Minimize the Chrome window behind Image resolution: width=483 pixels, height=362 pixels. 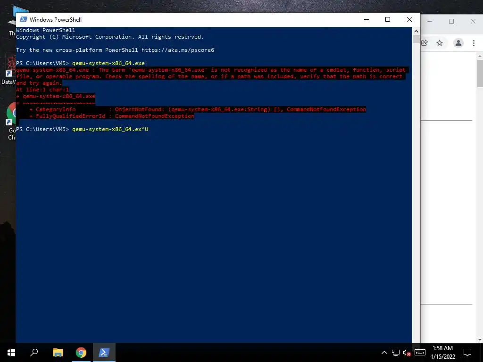click(430, 21)
